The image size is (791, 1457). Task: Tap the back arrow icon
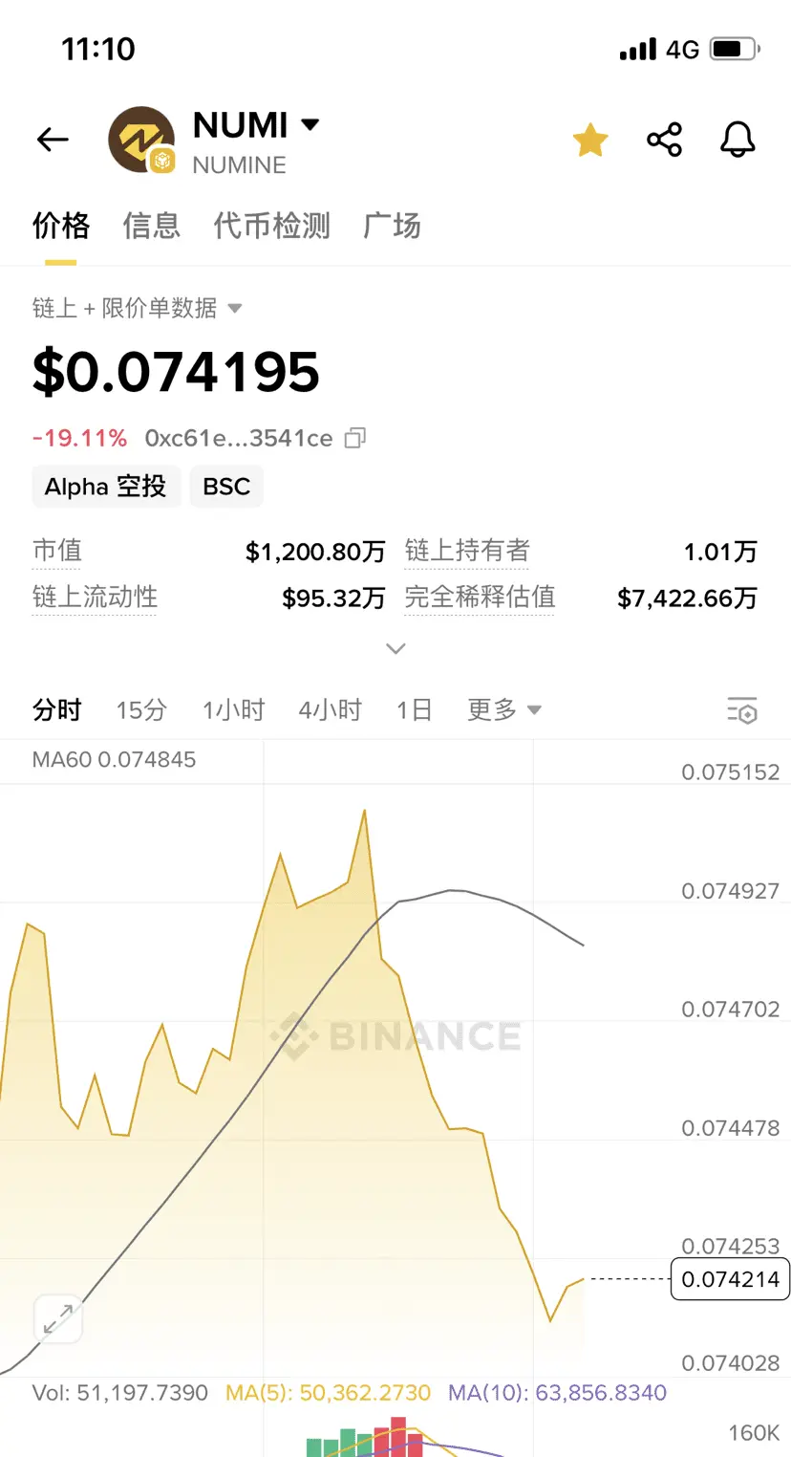point(53,141)
